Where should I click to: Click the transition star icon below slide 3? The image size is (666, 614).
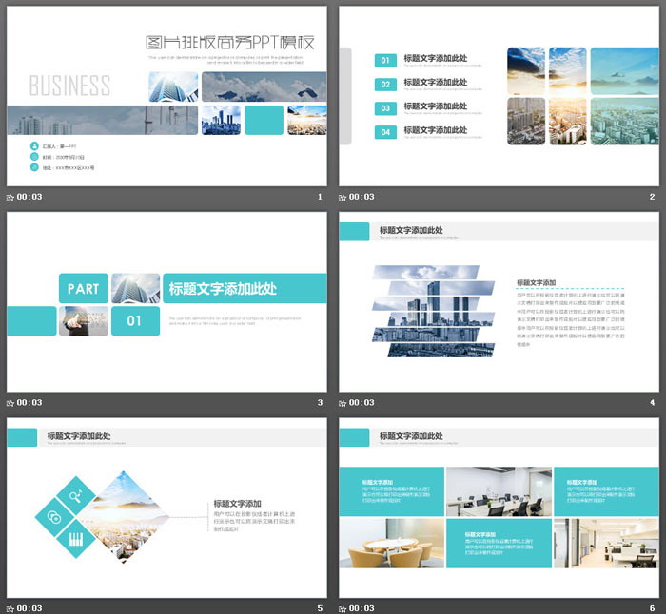point(10,403)
